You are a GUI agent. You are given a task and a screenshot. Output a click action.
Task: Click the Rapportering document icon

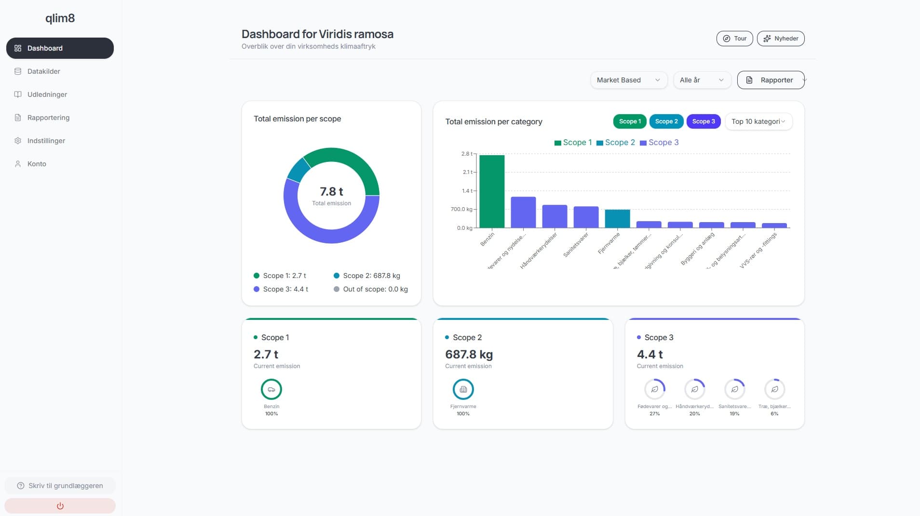pyautogui.click(x=18, y=118)
